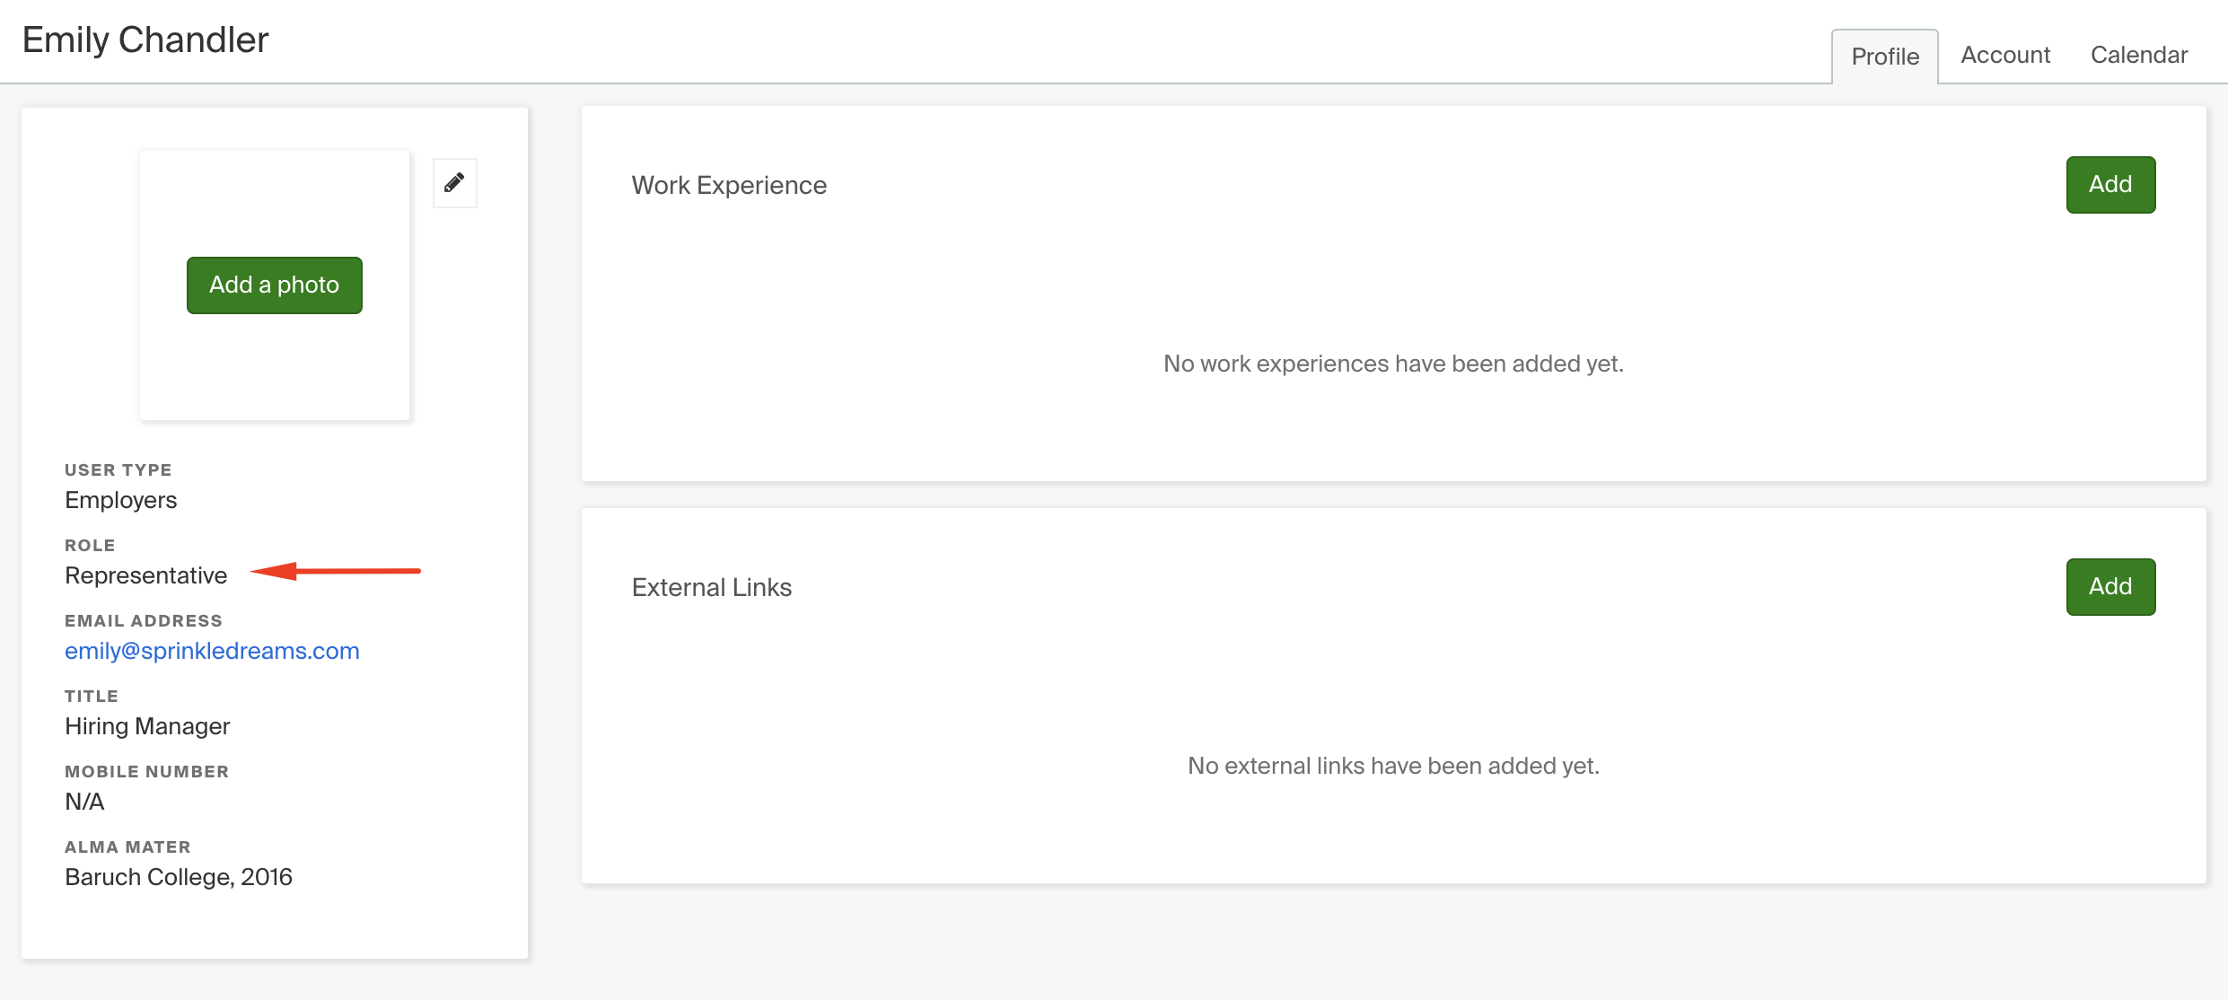Click the External Links section heading

[x=712, y=587]
